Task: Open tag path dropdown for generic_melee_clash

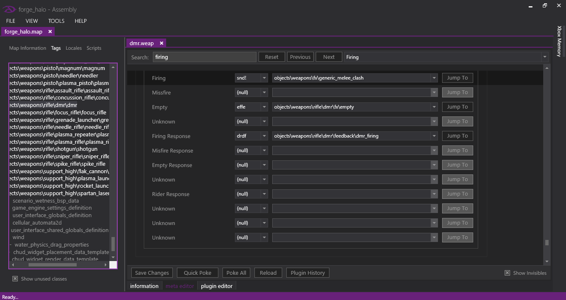Action: click(434, 78)
